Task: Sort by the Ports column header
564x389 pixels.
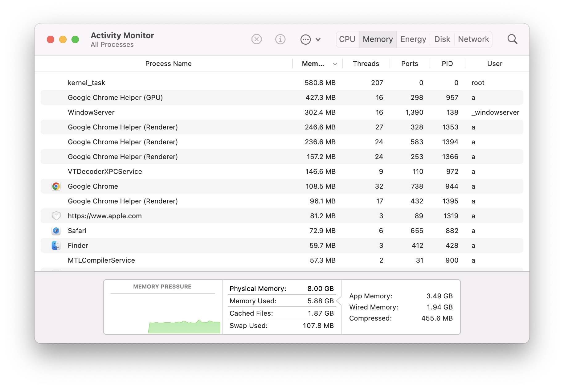Action: click(410, 64)
